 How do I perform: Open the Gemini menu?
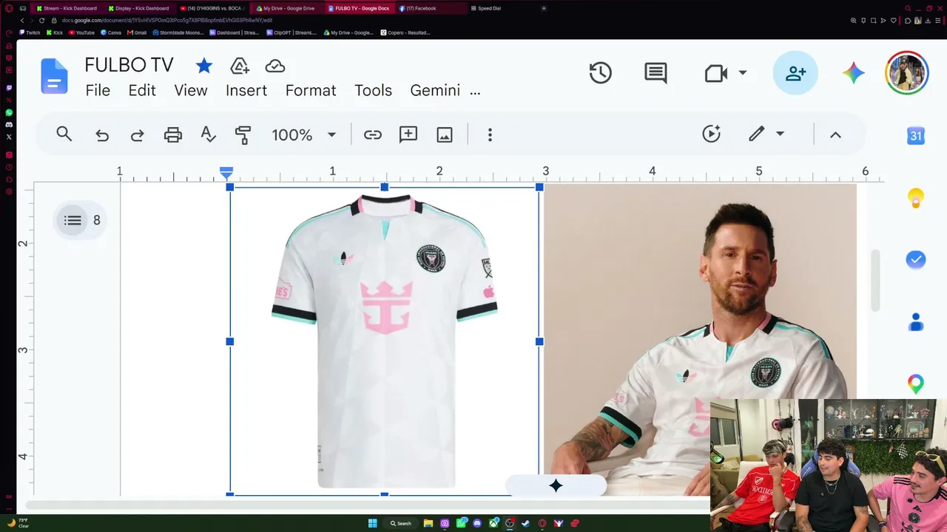pyautogui.click(x=435, y=90)
